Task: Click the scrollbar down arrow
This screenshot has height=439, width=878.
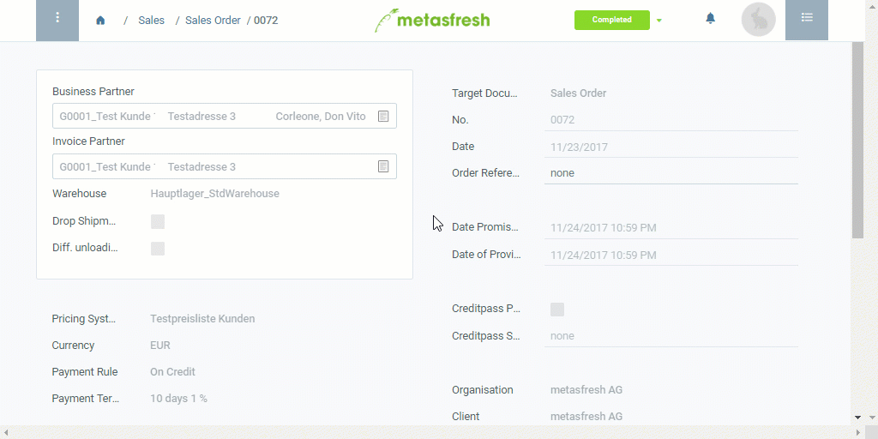Action: click(x=857, y=418)
